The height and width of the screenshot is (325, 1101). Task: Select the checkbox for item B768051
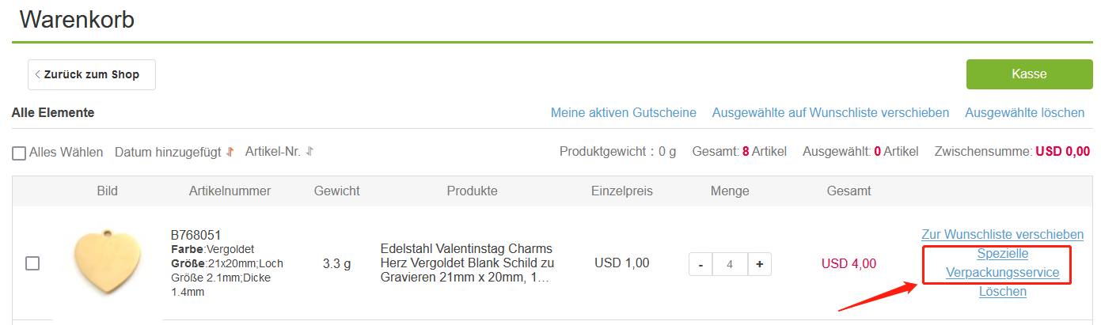tap(32, 263)
